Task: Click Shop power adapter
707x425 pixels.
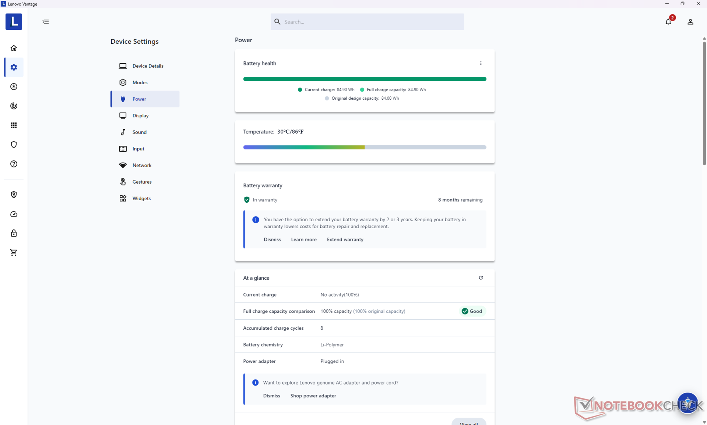Action: click(313, 396)
